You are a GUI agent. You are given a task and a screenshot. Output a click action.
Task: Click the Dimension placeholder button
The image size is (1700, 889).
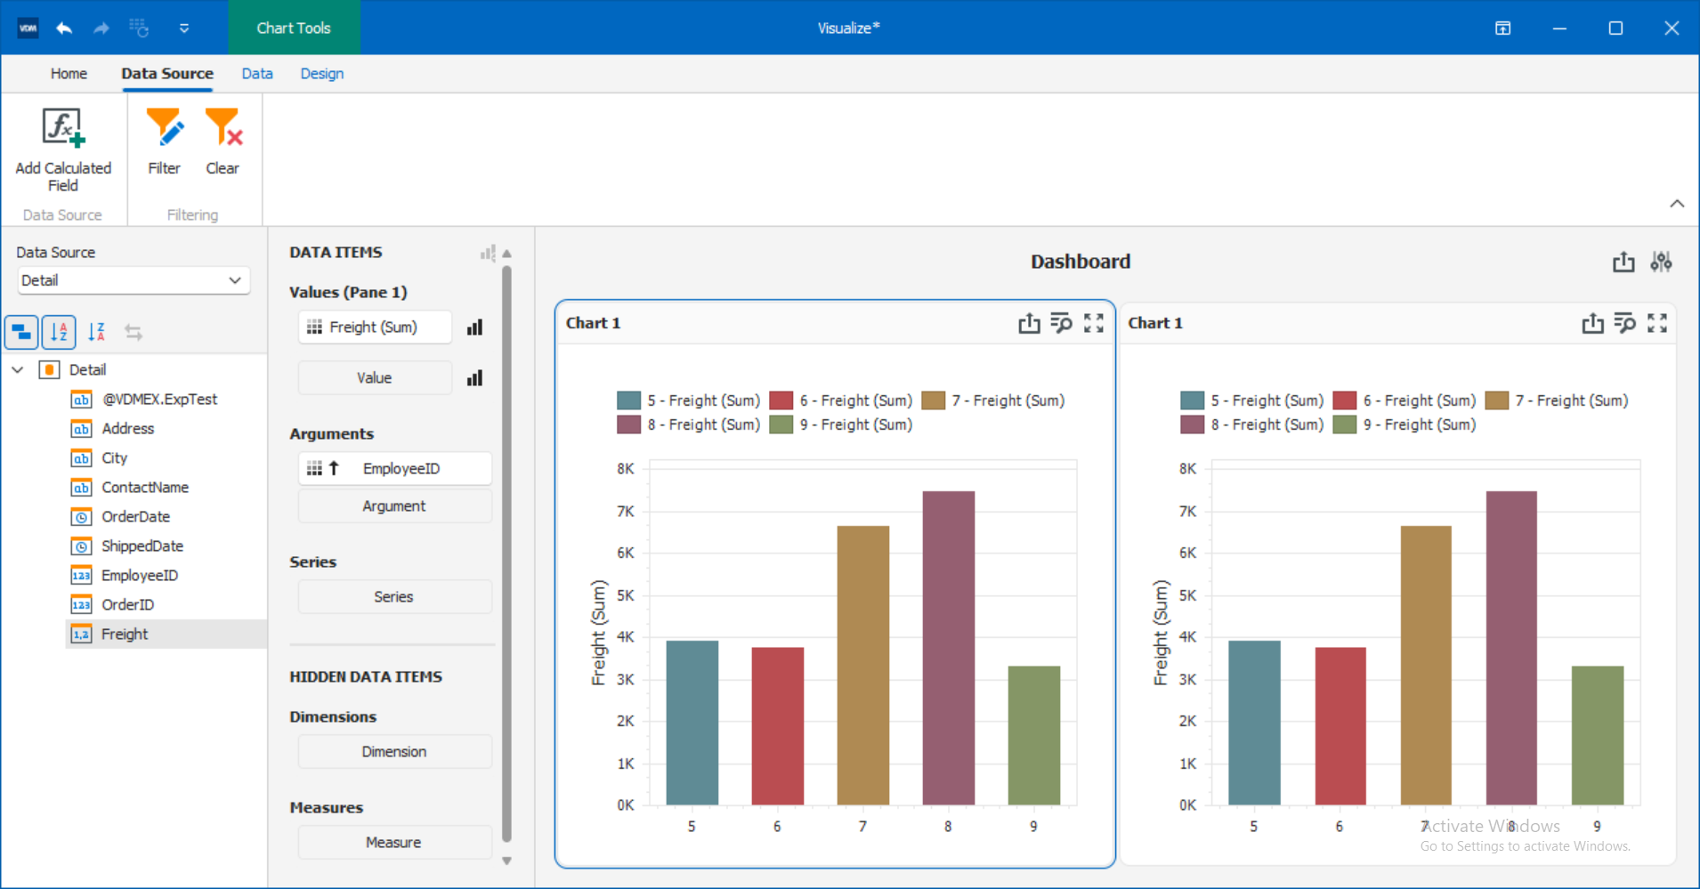pos(394,751)
